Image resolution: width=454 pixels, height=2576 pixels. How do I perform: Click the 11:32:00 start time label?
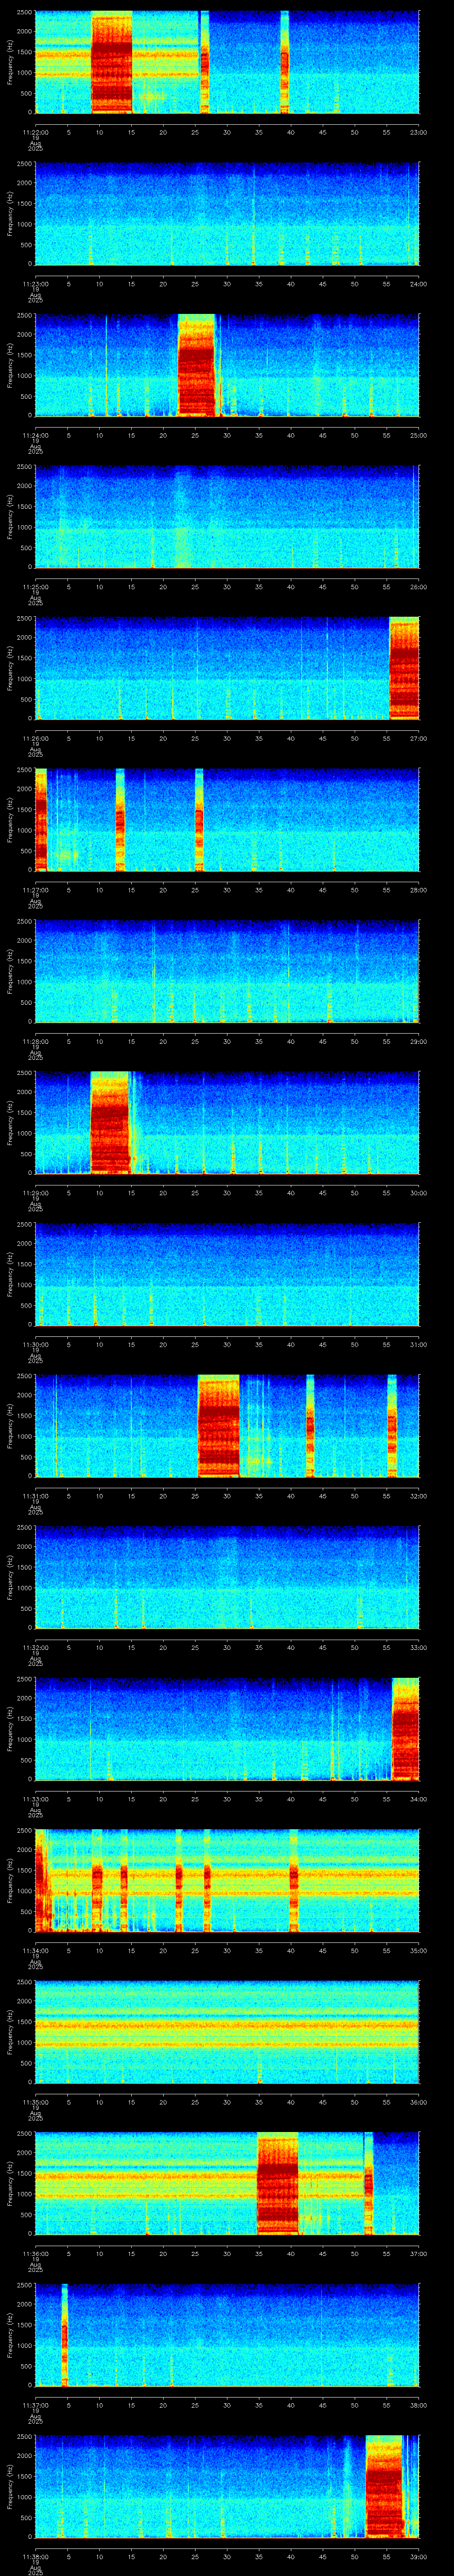point(35,1647)
